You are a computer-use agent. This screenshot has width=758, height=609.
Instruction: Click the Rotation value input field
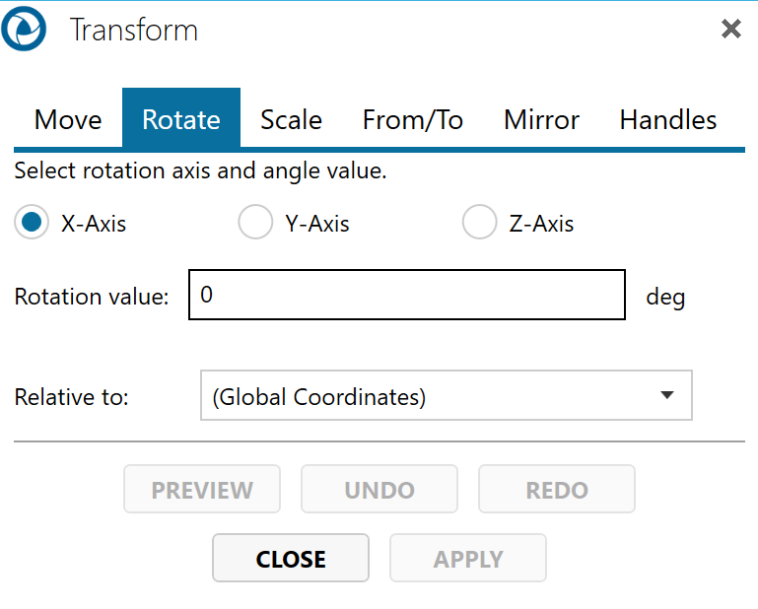[x=406, y=296]
